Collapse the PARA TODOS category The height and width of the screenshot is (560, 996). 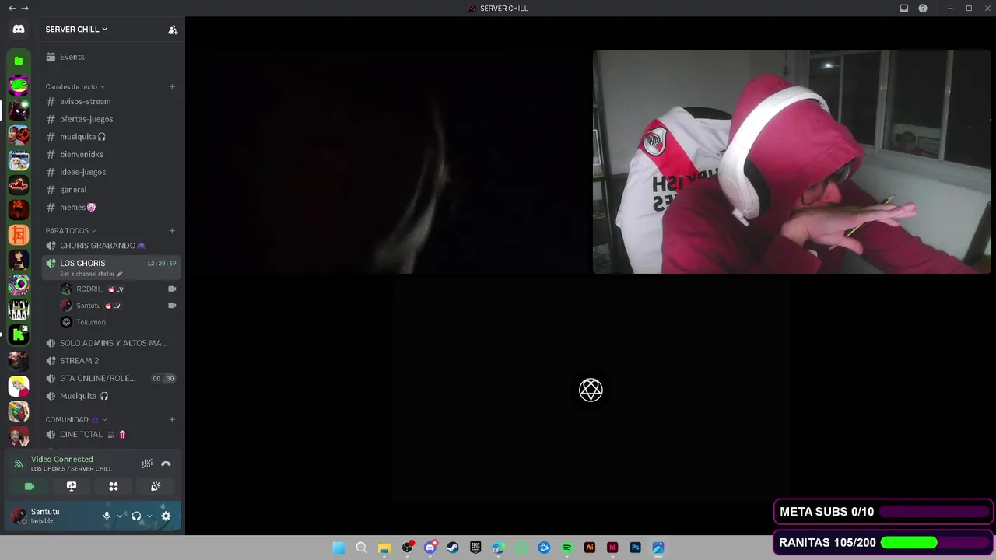[71, 231]
